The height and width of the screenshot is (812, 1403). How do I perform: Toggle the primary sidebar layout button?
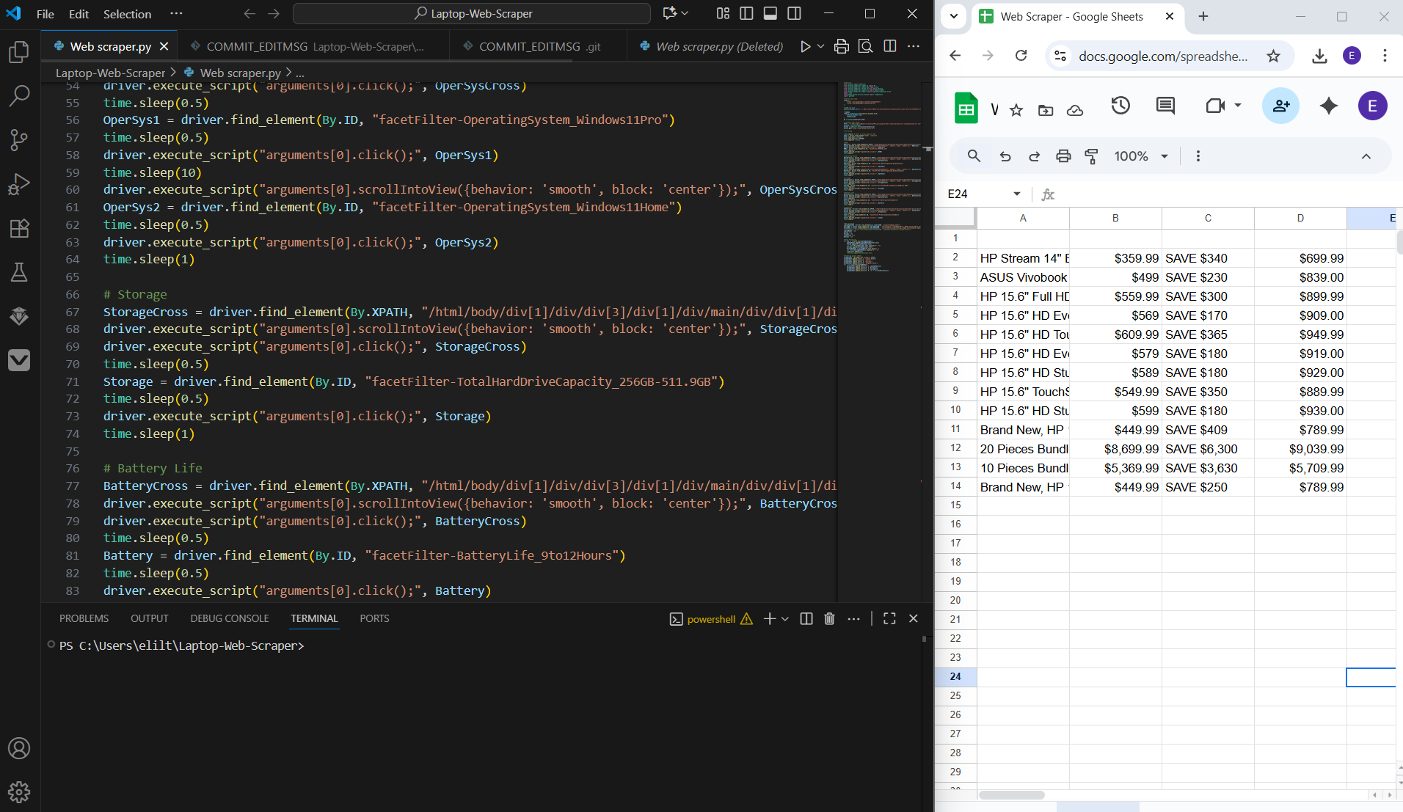click(x=747, y=13)
